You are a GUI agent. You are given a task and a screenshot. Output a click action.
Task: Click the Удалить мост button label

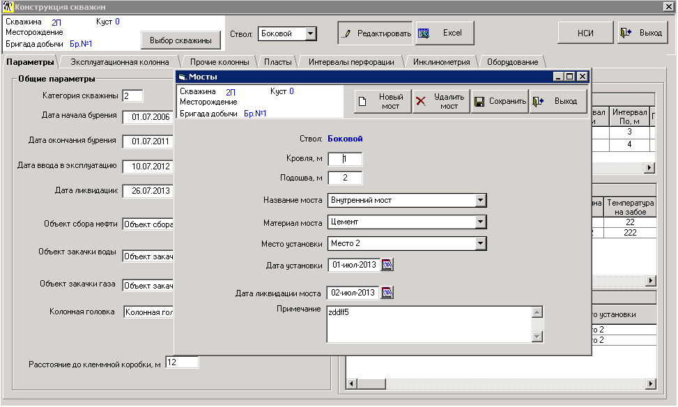[449, 102]
